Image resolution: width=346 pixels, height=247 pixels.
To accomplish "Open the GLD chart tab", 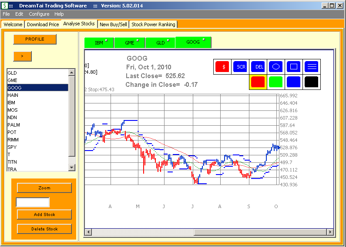I will [x=161, y=43].
